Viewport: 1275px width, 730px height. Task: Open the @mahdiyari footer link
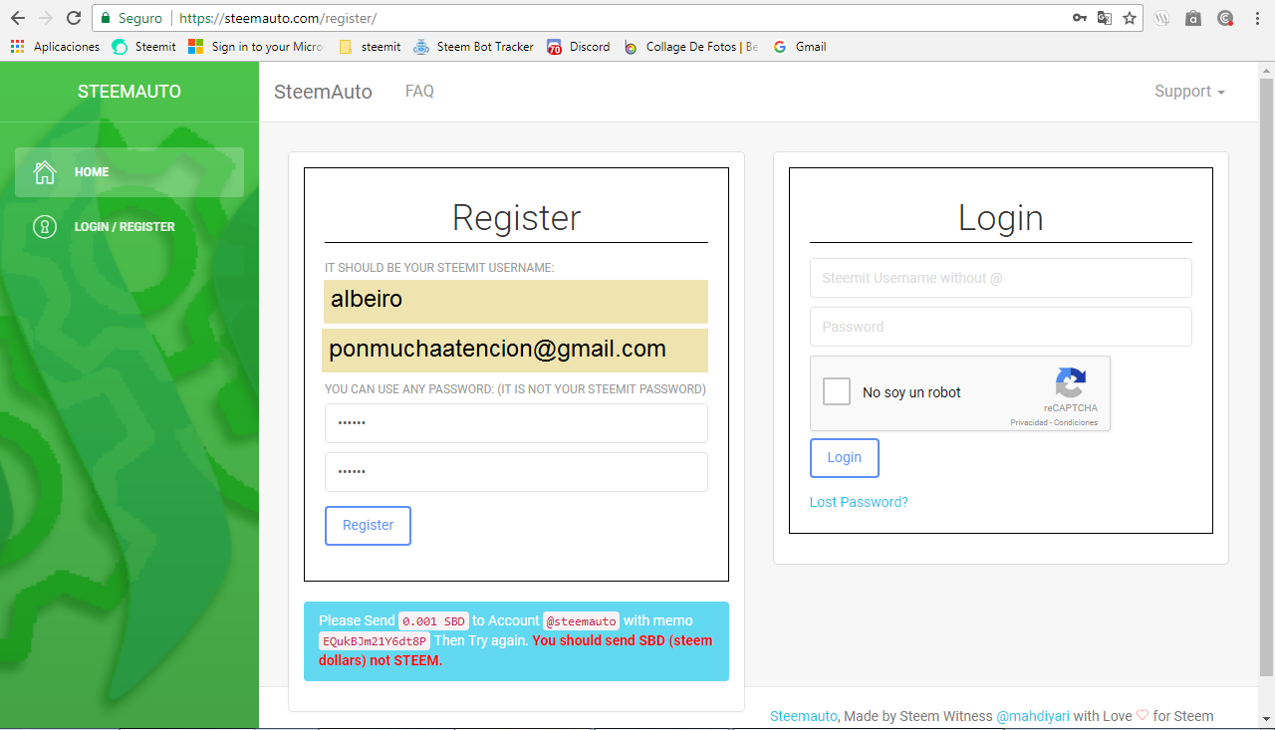1032,716
